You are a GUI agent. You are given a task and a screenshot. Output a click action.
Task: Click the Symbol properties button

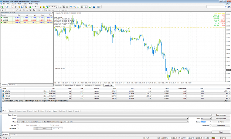221,118
